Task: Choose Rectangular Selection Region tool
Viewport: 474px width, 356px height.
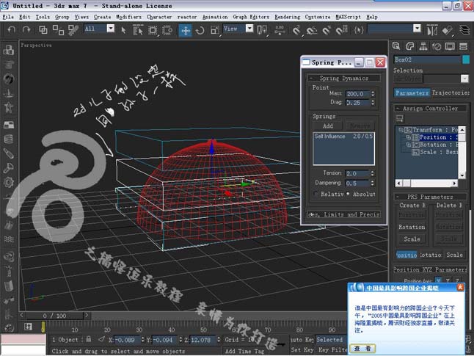Action: click(x=153, y=30)
